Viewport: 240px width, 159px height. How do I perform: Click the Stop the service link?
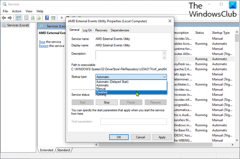42,42
